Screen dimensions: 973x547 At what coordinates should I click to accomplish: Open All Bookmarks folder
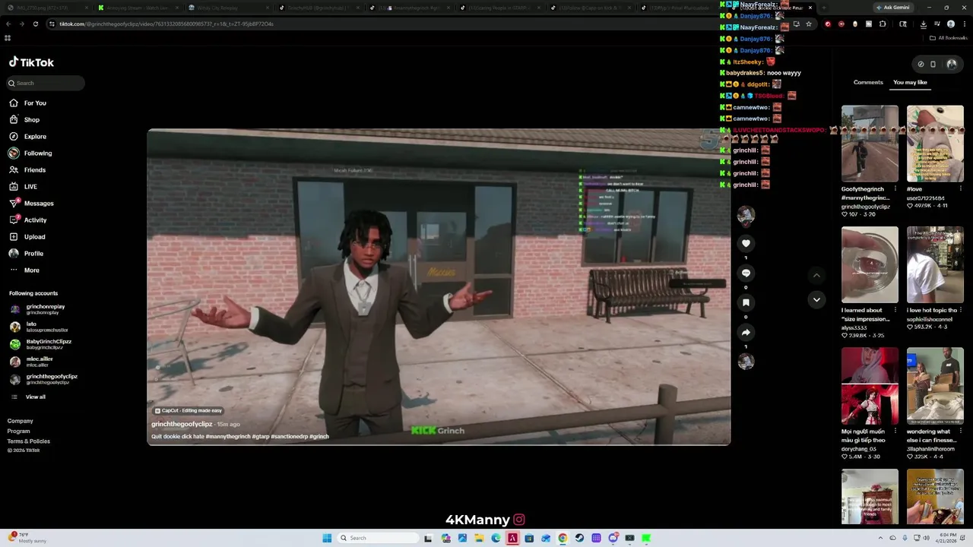[x=949, y=37]
